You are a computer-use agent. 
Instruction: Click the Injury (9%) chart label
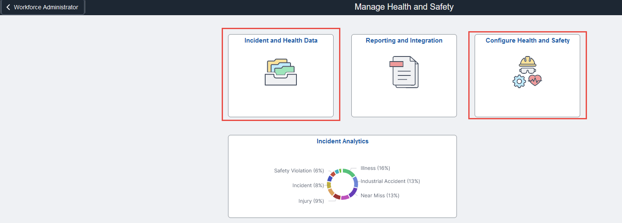[311, 201]
